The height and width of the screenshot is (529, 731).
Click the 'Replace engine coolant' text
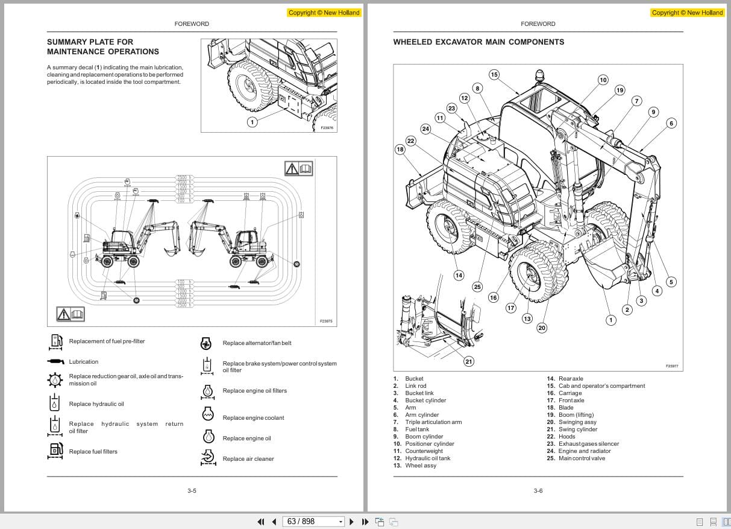click(253, 418)
